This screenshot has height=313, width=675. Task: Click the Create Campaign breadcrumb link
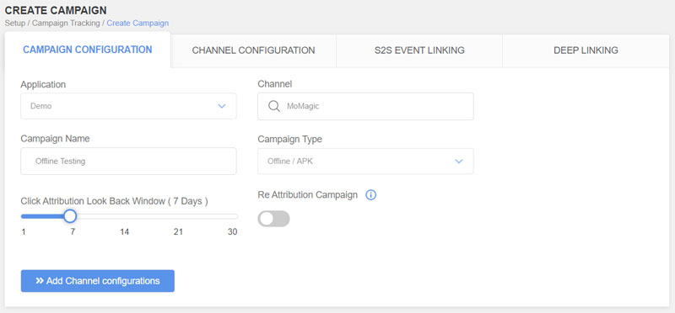click(138, 24)
